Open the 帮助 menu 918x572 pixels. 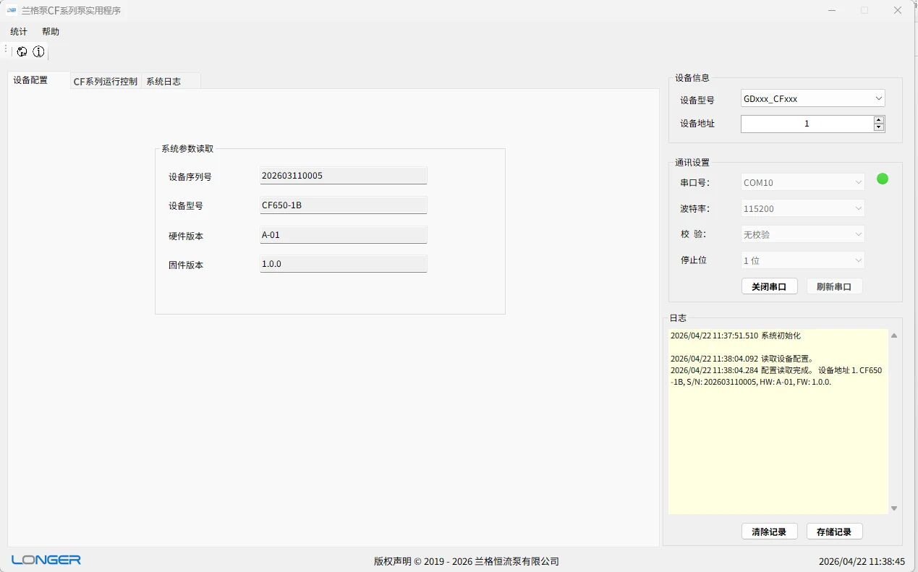[x=51, y=32]
